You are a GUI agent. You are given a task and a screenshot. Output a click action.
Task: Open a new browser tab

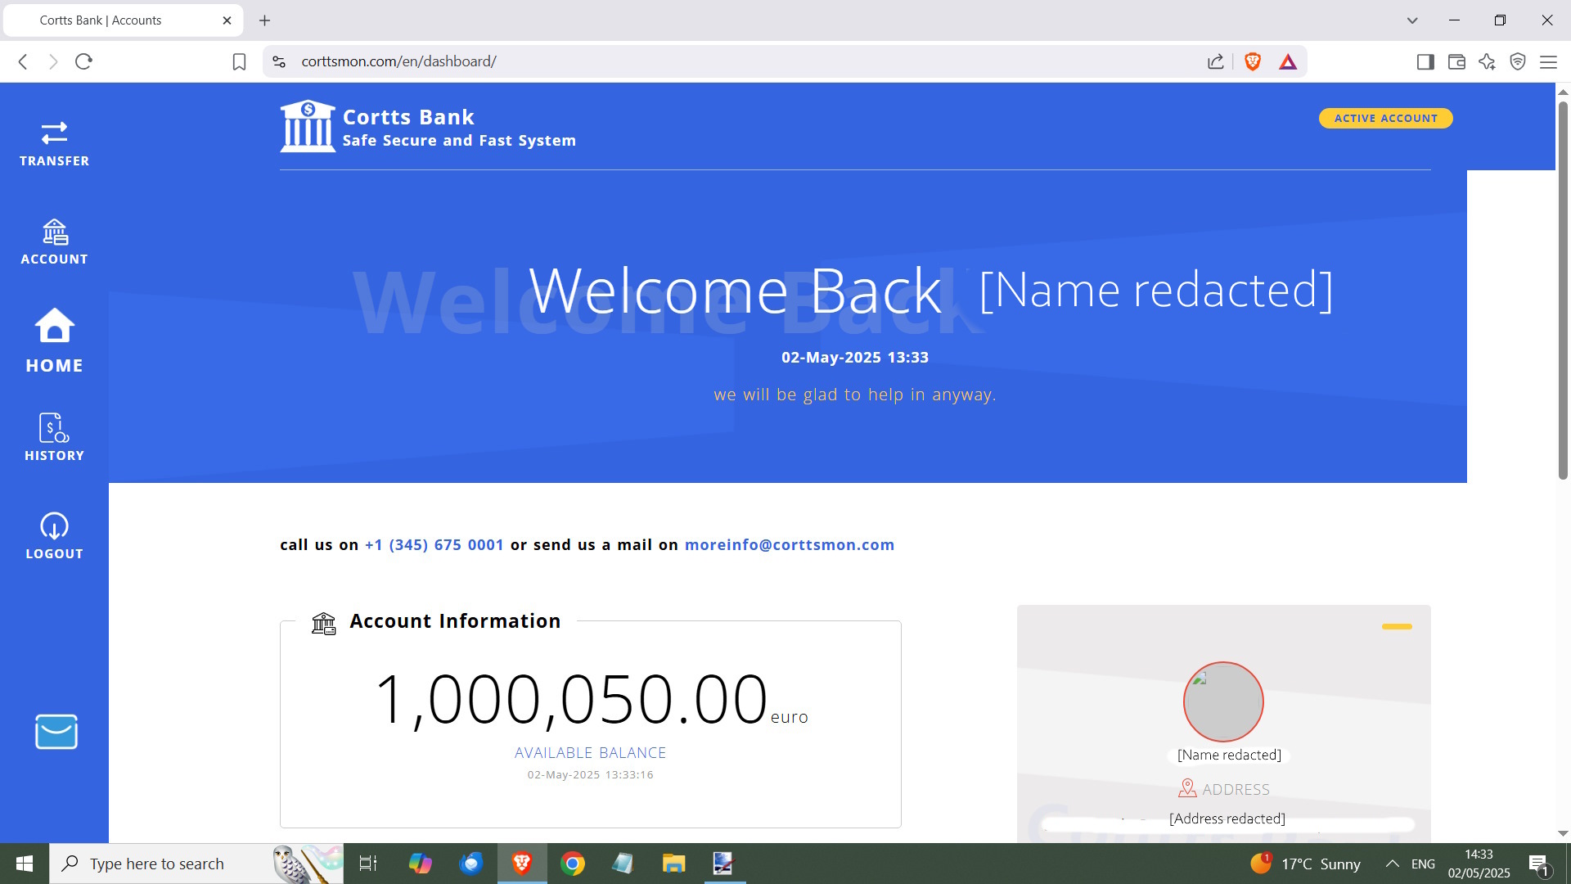(264, 20)
